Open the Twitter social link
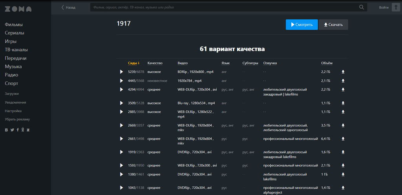Viewport: 402px width, 195px height. click(12, 130)
